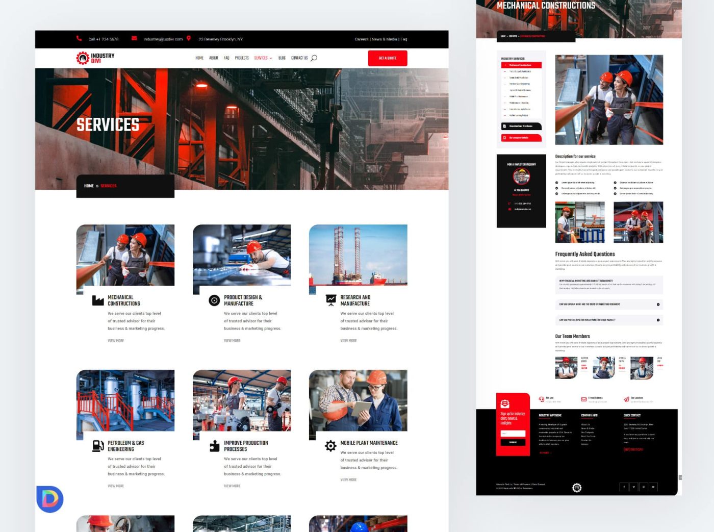Image resolution: width=714 pixels, height=532 pixels.
Task: Click the Get A Quote button
Action: pyautogui.click(x=388, y=58)
